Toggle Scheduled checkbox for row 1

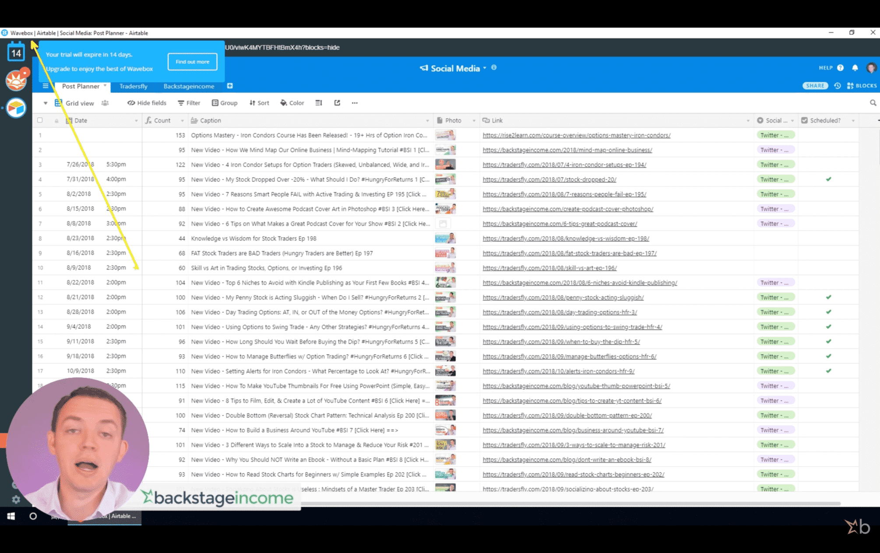click(x=828, y=135)
